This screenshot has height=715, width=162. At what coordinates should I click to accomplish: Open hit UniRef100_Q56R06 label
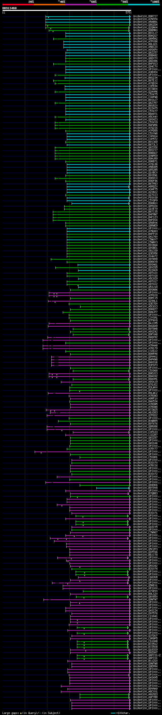145,223
